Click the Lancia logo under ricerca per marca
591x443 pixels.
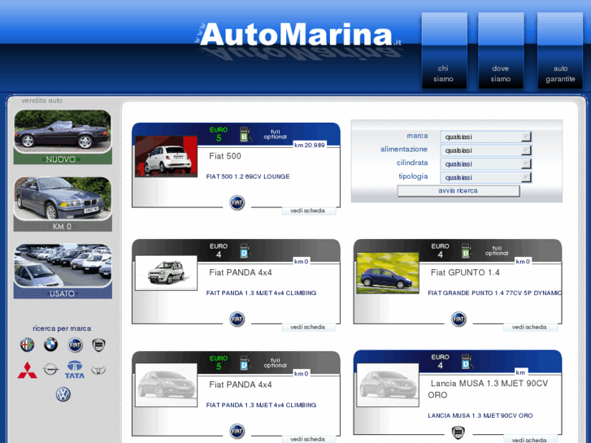point(98,345)
